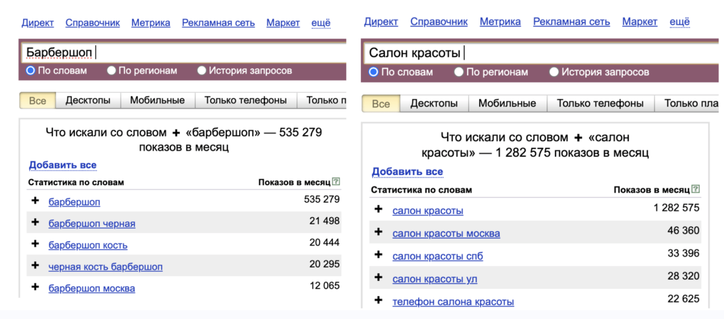
Task: Open 'Рекламная сеть' link in the right panel
Action: [571, 22]
